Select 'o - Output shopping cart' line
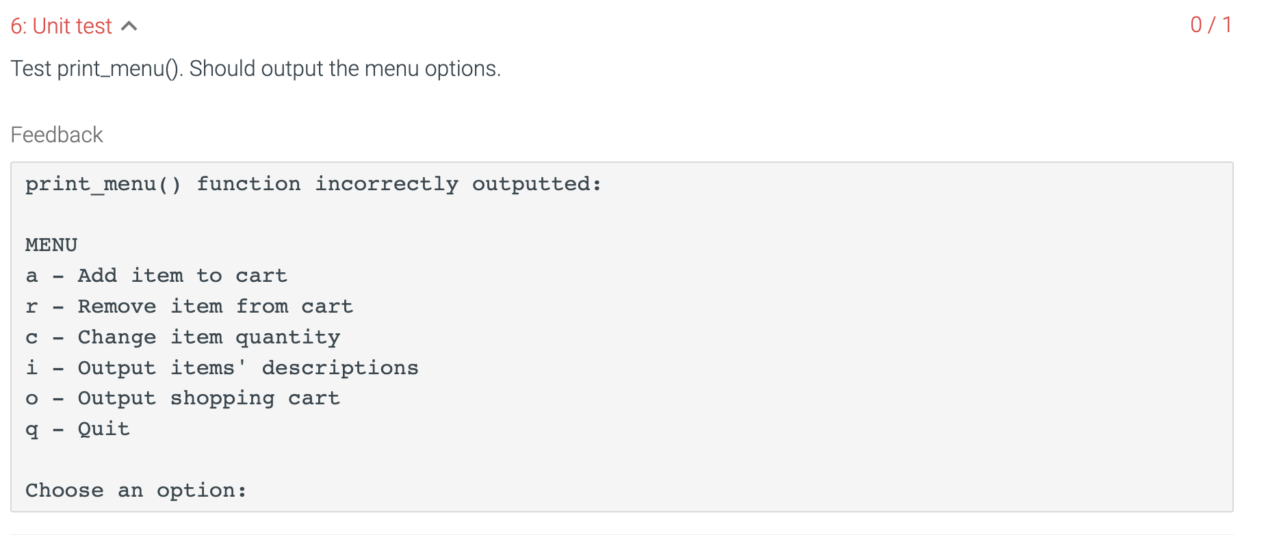 click(183, 397)
